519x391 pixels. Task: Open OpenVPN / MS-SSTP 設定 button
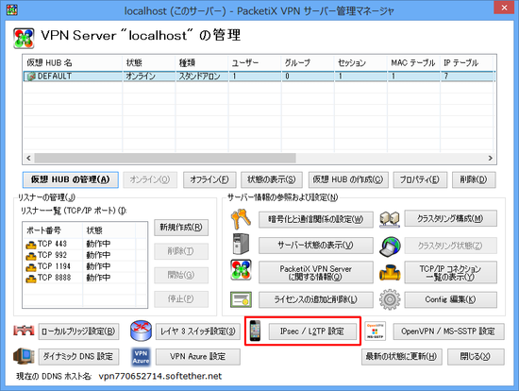449,331
